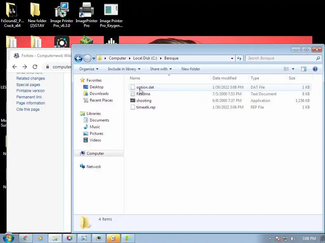Open Desktop in Favorites
The width and height of the screenshot is (325, 243).
tap(96, 87)
